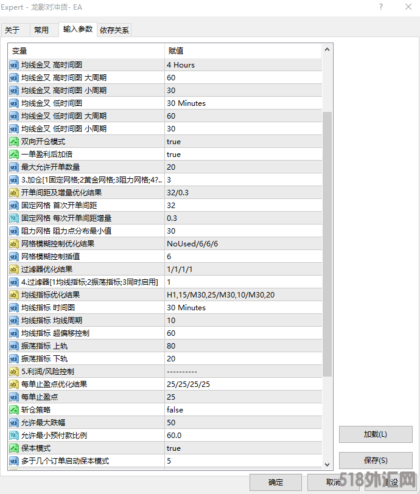The height and width of the screenshot is (494, 420).
Task: Select the row 4.过滤器[1均线指标;2振荡指标;3同时启用]
Action: [165, 282]
